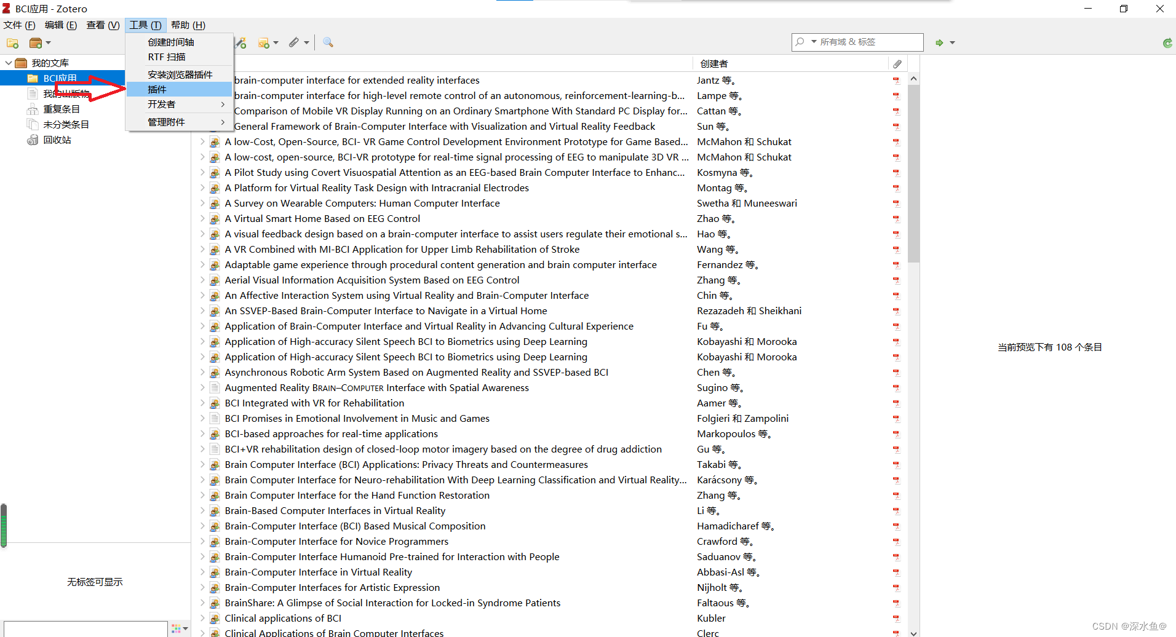Screen dimensions: 1176x637
Task: Click the New Library toolbar icon
Action: tap(36, 43)
